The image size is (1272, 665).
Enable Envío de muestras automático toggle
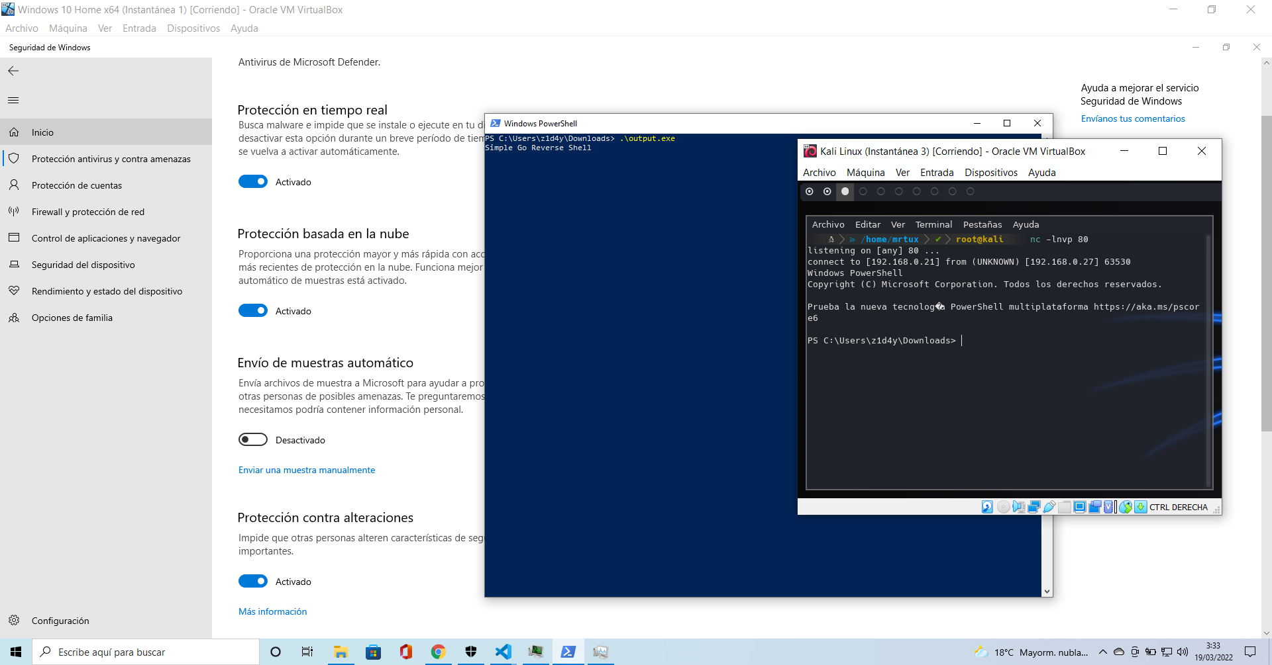click(x=253, y=440)
